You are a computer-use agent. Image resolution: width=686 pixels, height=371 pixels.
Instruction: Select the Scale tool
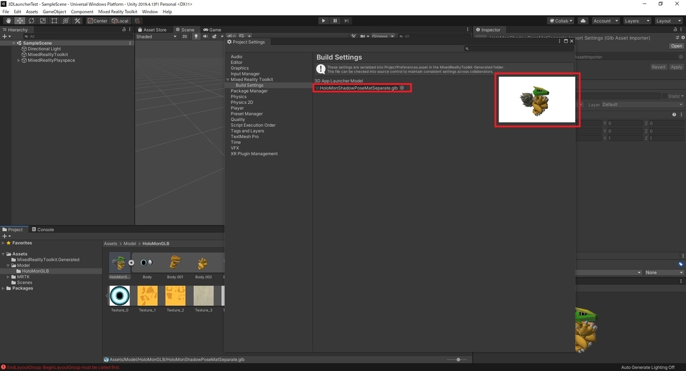point(42,21)
